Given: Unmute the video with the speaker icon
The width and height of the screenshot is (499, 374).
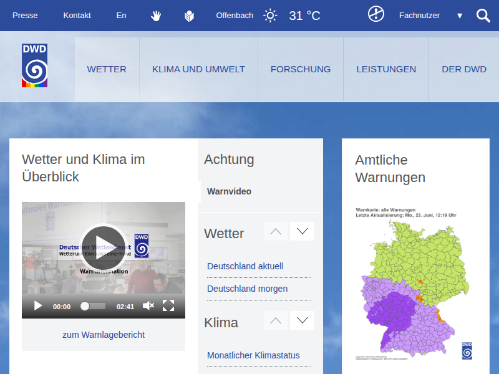Looking at the screenshot, I should coord(148,306).
